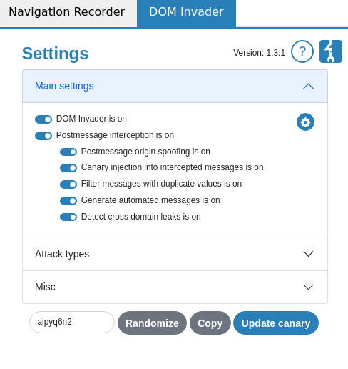
Task: Open the gear settings icon in Main settings
Action: (305, 122)
